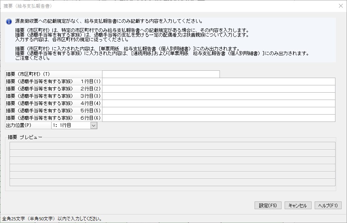The width and height of the screenshot is (347, 223).
Task: Expand the 出力位置 dropdown arrow
Action: (94, 125)
